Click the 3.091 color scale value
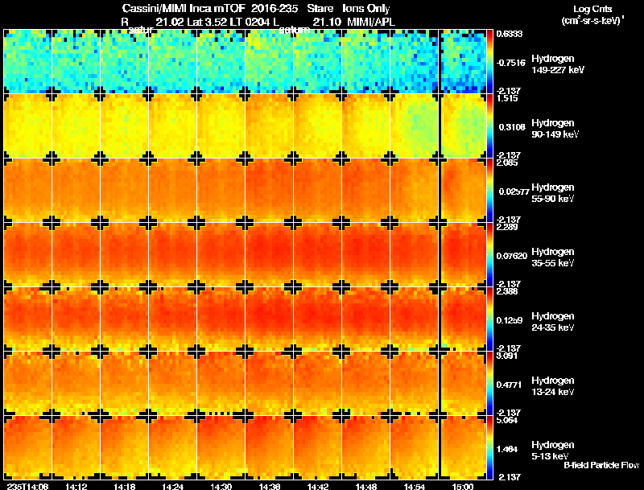This screenshot has width=644, height=490. point(507,356)
